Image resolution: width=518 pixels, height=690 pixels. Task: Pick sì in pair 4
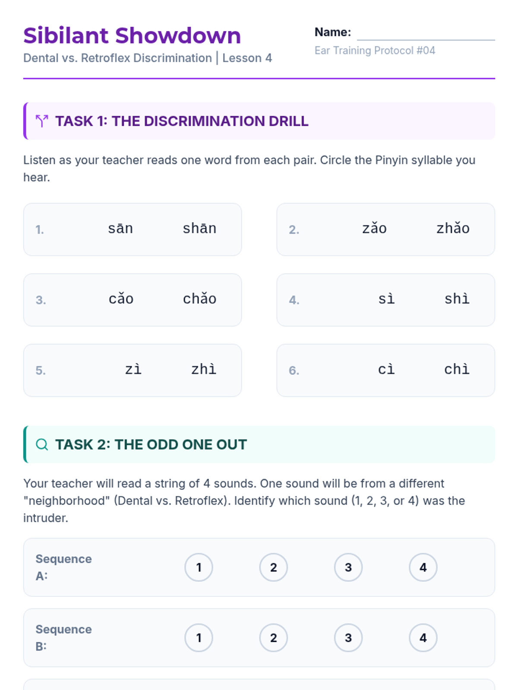point(386,299)
